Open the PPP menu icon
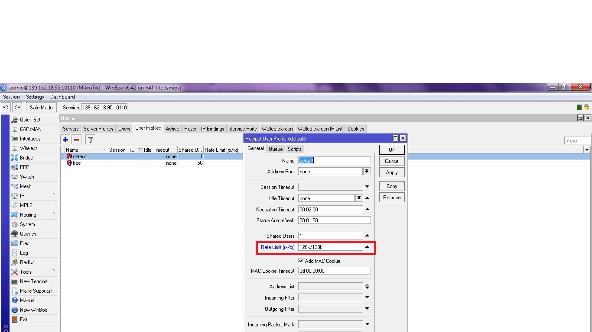Viewport: 592px width, 332px height. coord(15,167)
